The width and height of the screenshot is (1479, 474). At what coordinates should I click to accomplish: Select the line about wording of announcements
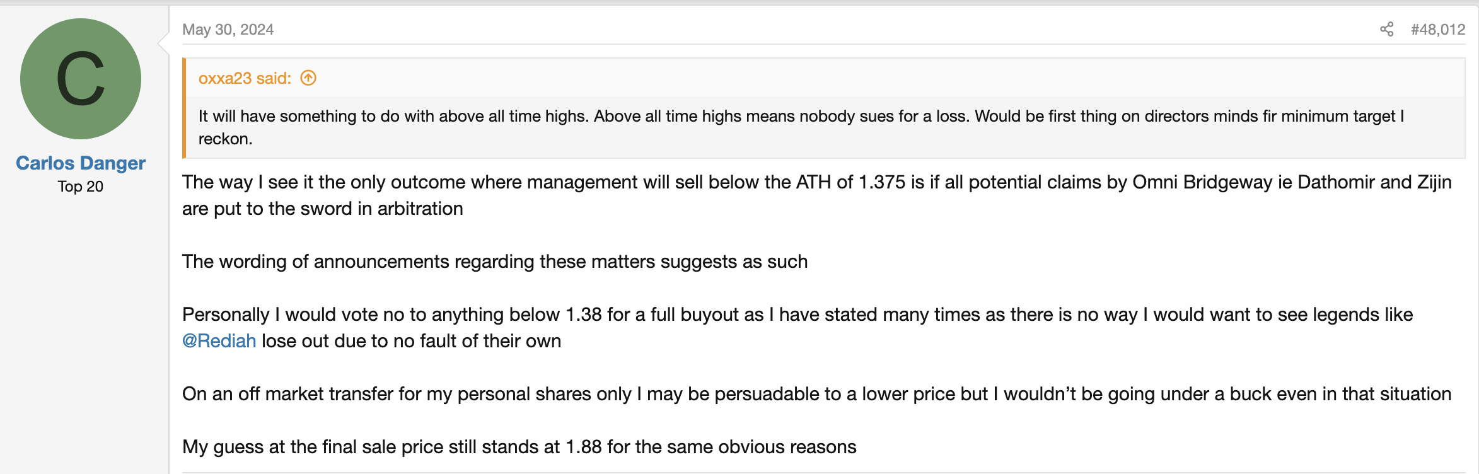pyautogui.click(x=495, y=262)
